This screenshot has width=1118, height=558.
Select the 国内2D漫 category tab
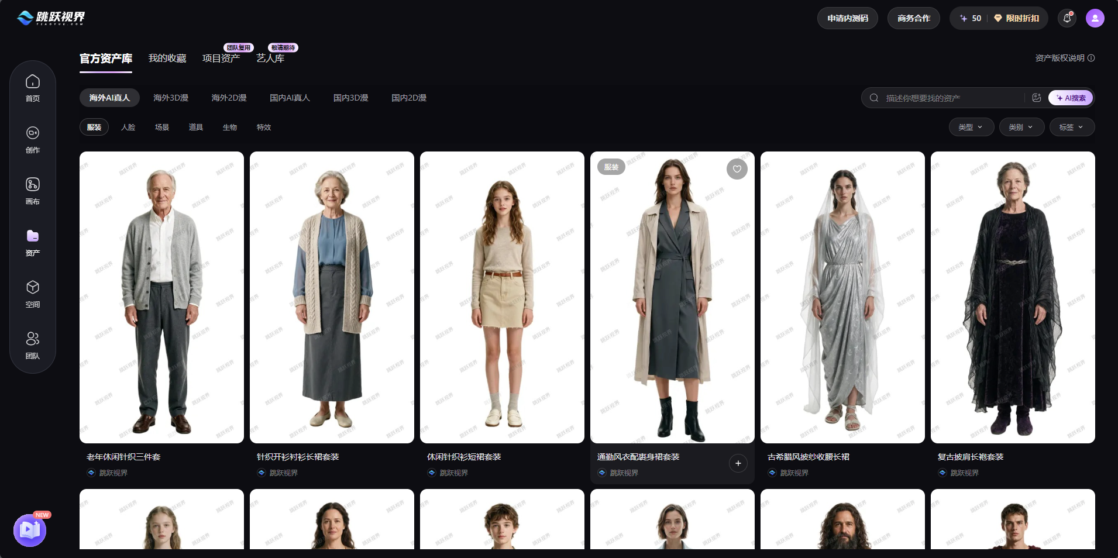coord(409,98)
